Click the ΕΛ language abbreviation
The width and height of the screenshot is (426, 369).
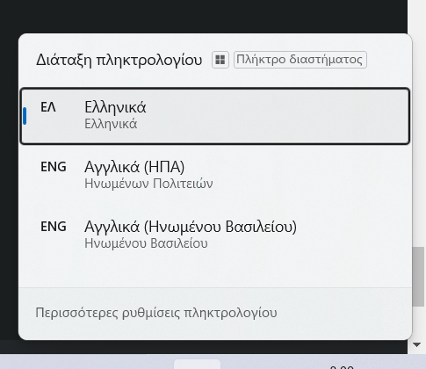tap(48, 107)
